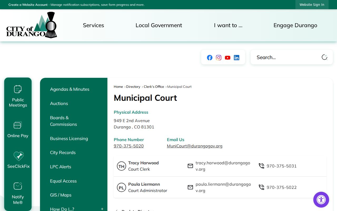The width and height of the screenshot is (337, 211).
Task: Open Equal Access sidebar link
Action: (63, 181)
